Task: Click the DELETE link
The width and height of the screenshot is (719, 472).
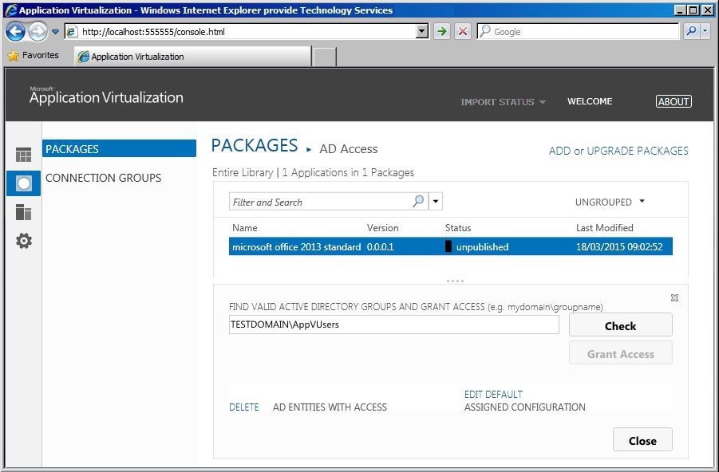Action: click(244, 407)
